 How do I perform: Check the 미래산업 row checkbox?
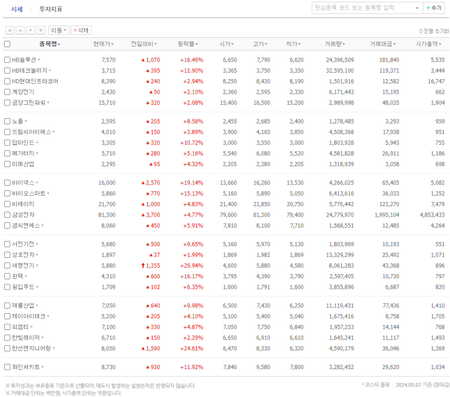[x=7, y=164]
